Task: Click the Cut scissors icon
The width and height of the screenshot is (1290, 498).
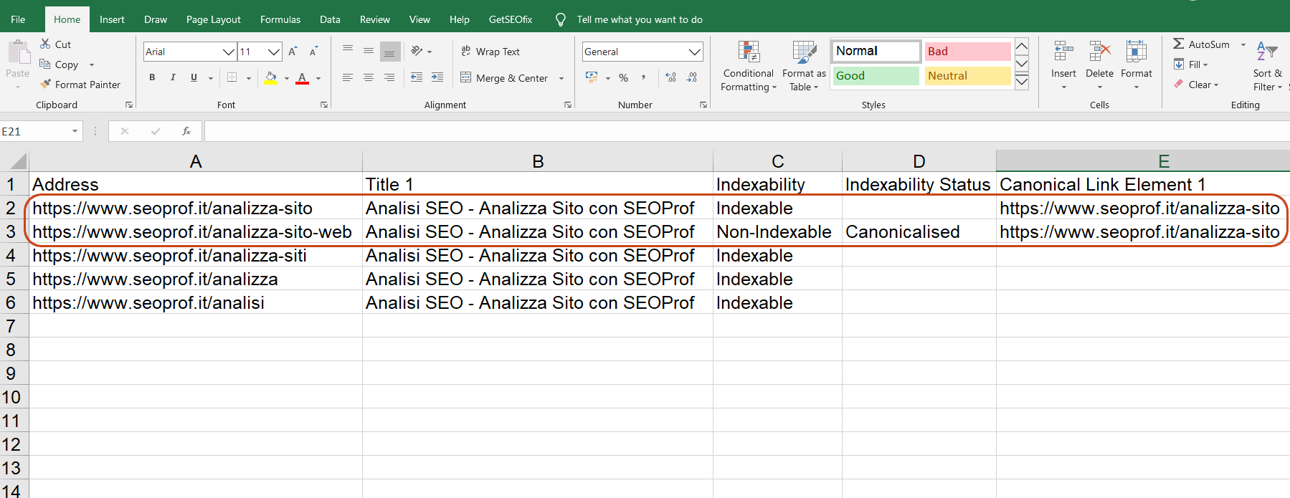Action: [x=46, y=44]
